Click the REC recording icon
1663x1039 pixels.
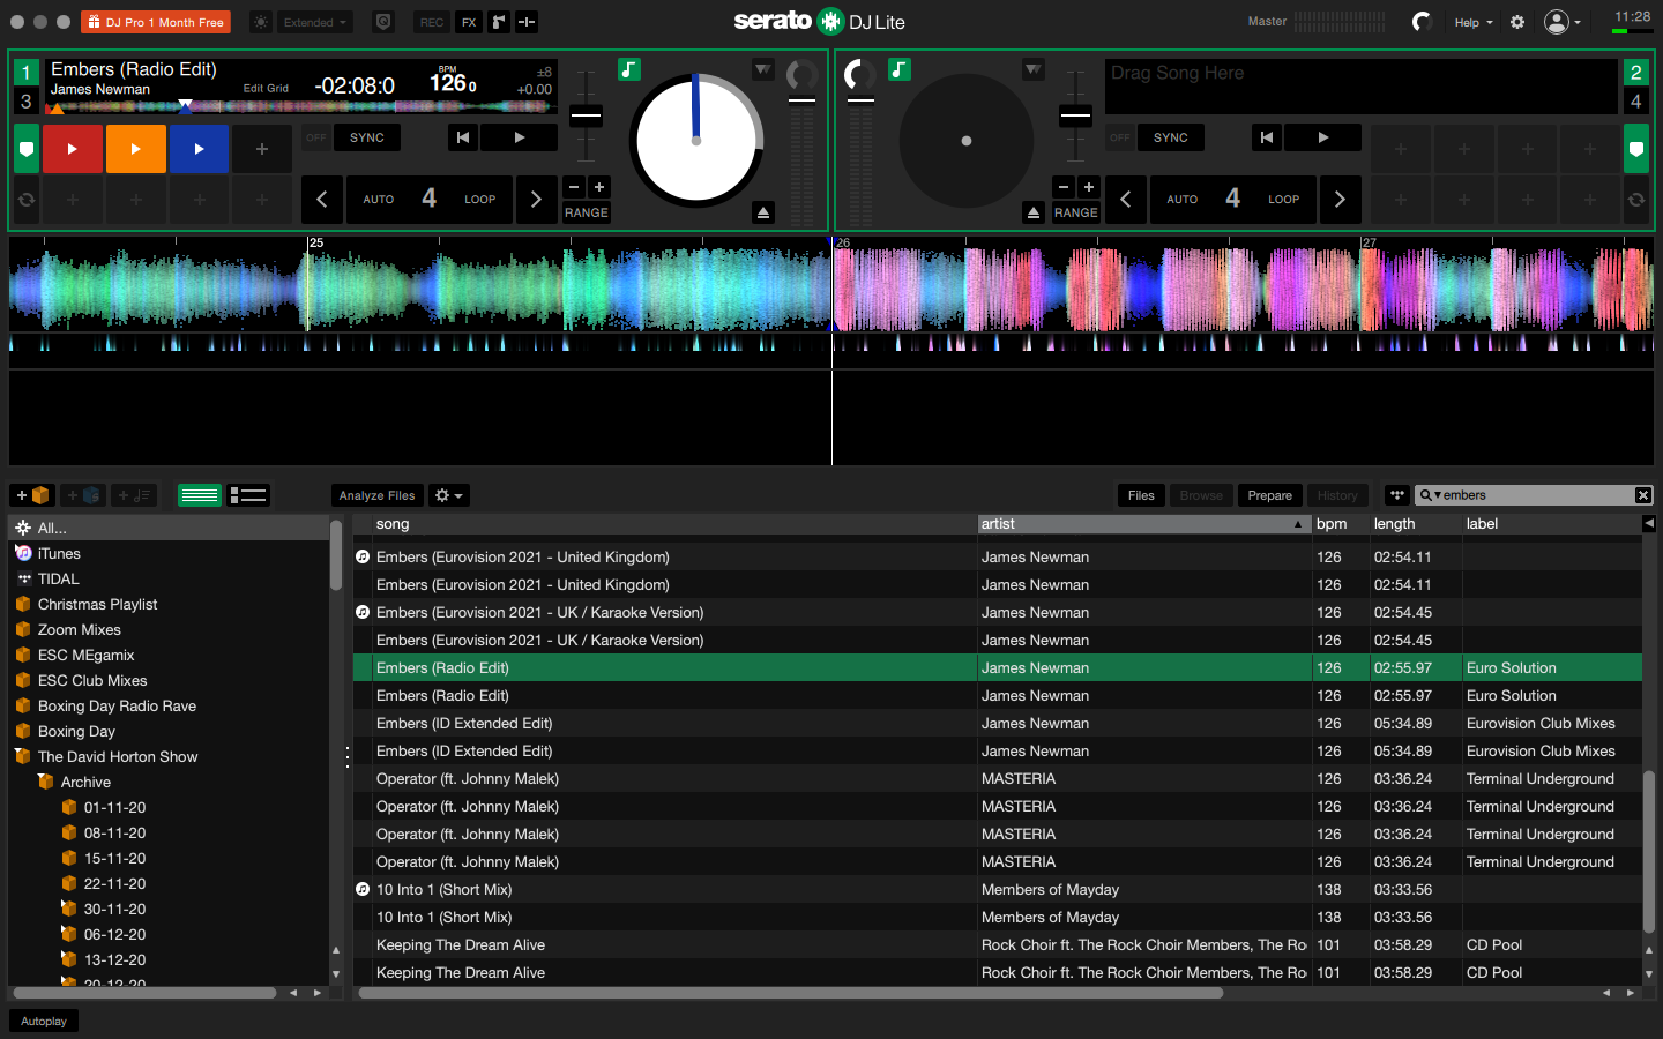tap(431, 21)
